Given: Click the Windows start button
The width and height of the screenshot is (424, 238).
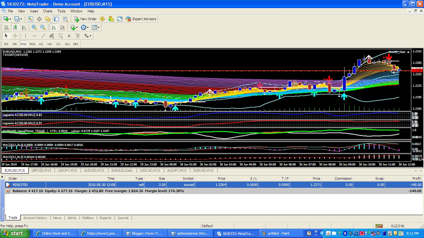Looking at the screenshot, I should point(15,233).
